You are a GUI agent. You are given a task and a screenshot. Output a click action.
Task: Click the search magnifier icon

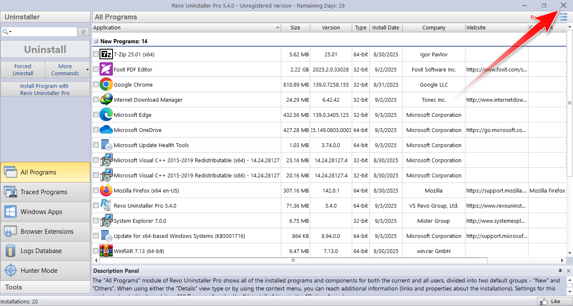coord(5,32)
